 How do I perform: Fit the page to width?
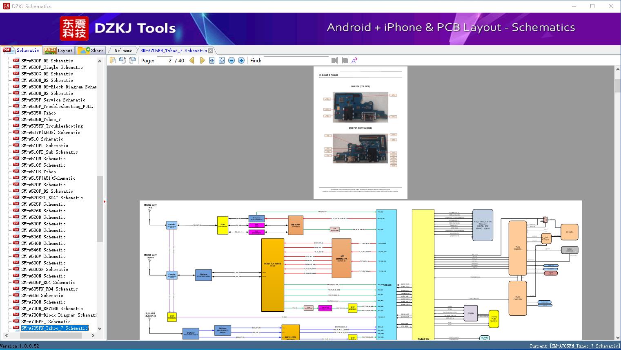(212, 60)
